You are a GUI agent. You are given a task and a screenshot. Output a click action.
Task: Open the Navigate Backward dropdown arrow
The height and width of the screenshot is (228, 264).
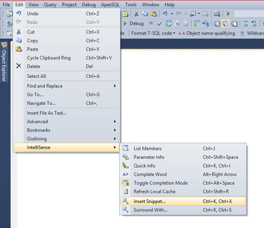[199, 14]
